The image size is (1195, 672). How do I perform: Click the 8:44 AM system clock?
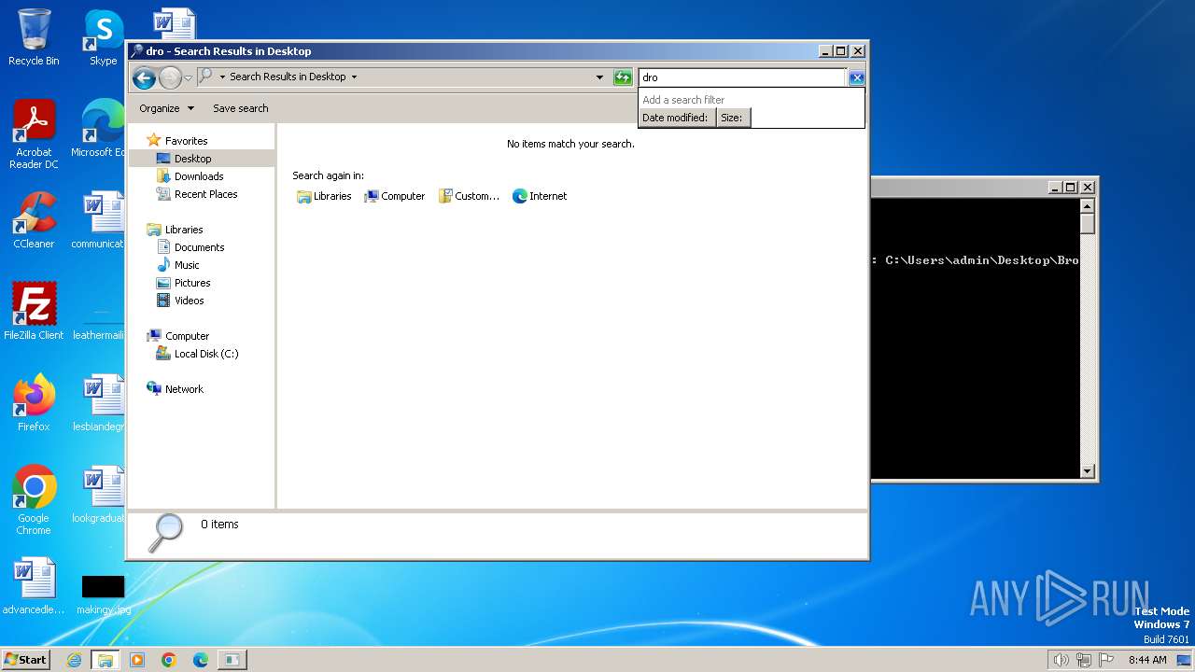(x=1147, y=660)
